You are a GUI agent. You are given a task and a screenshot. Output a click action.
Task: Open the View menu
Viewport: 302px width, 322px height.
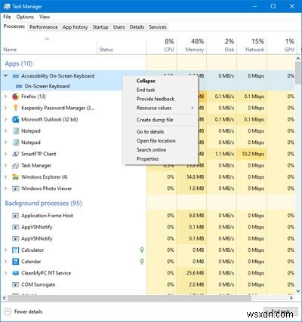click(x=45, y=17)
